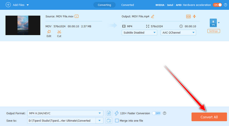Click the AMD label in header
229x126 pixels.
click(x=179, y=5)
